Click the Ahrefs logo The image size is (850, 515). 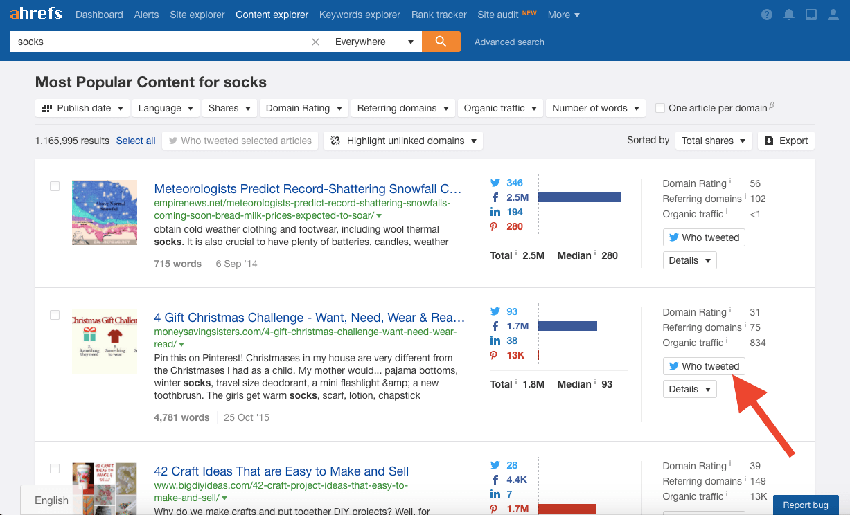(x=36, y=14)
